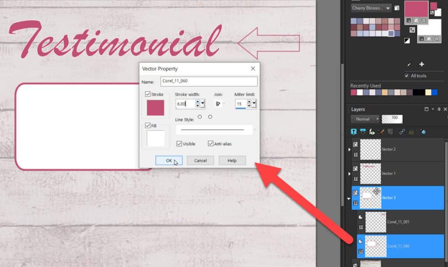This screenshot has width=448, height=267.
Task: Confirm changes with the OK button
Action: [168, 160]
